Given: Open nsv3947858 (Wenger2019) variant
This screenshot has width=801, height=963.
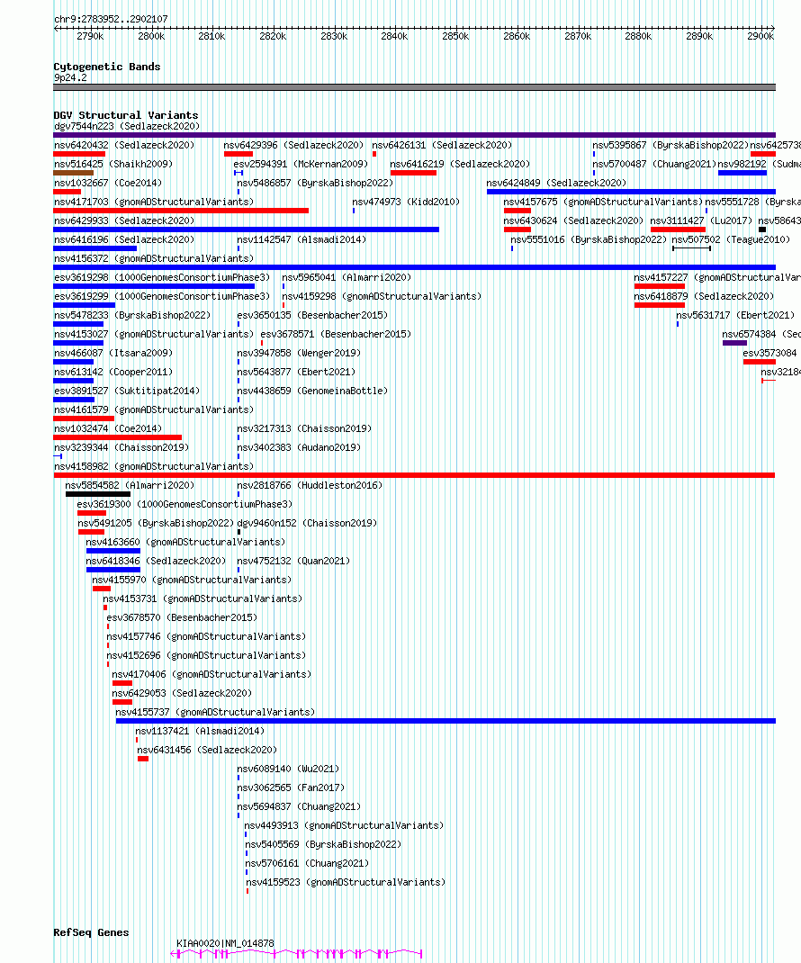Looking at the screenshot, I should (299, 353).
